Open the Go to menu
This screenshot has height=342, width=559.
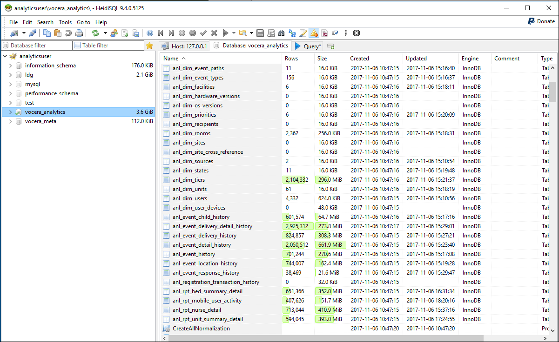83,22
